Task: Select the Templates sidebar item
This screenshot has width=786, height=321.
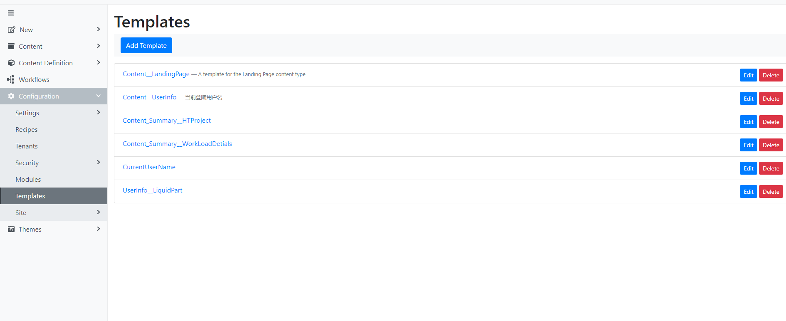Action: tap(54, 196)
